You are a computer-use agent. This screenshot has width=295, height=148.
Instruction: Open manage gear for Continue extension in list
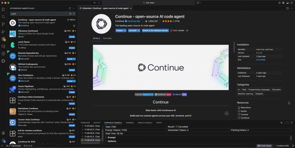[x=74, y=26]
